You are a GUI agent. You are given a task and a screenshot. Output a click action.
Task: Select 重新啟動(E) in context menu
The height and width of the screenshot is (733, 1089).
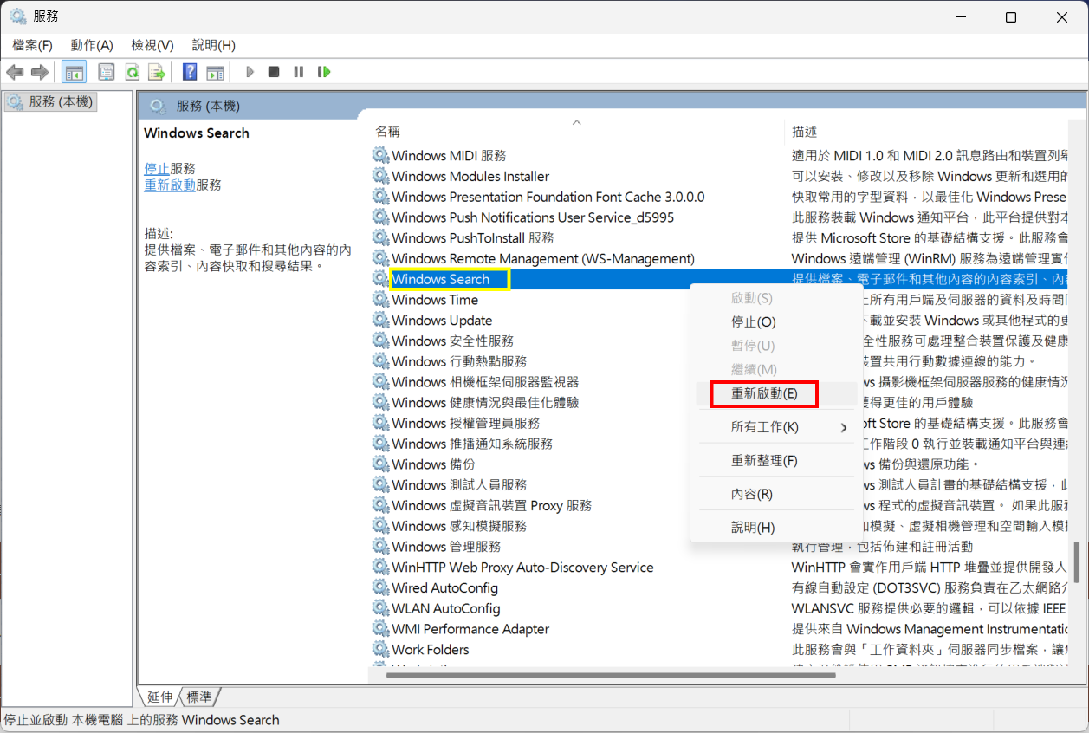764,393
